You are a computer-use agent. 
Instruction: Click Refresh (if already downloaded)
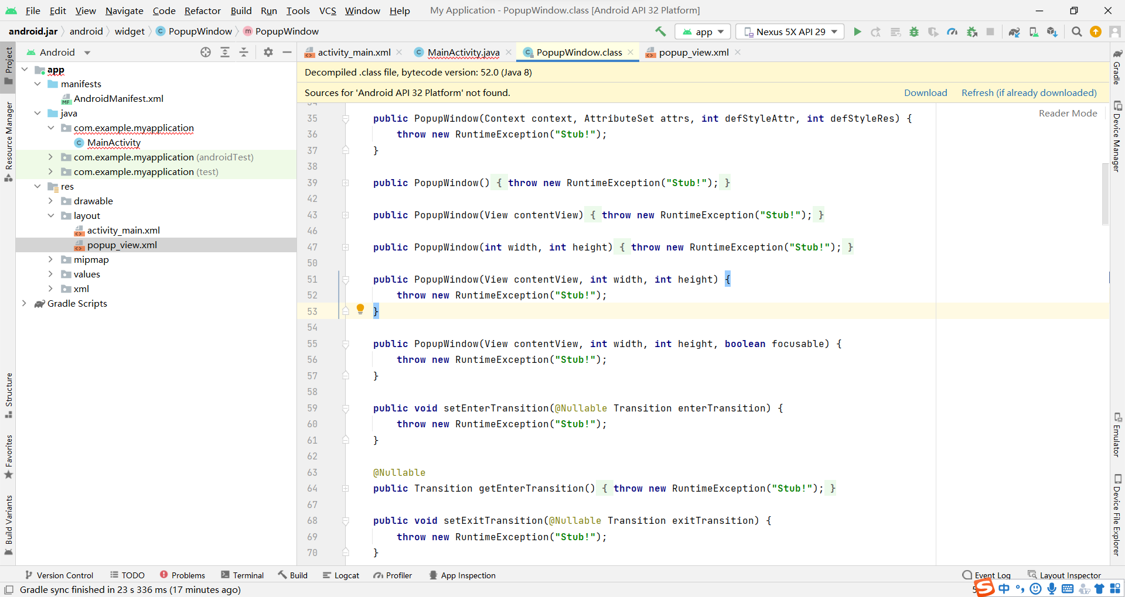pyautogui.click(x=1029, y=92)
